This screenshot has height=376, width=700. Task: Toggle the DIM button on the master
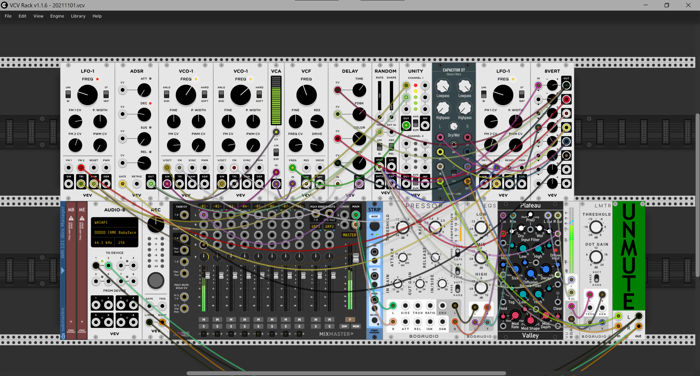point(344,326)
